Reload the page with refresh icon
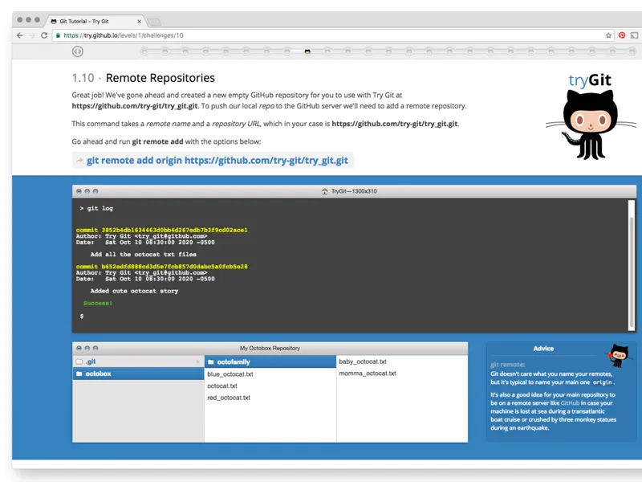642x482 pixels. click(44, 35)
